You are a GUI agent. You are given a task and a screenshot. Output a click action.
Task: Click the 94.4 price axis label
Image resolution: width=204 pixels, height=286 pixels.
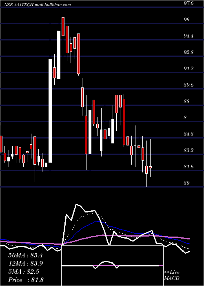pos(189,36)
